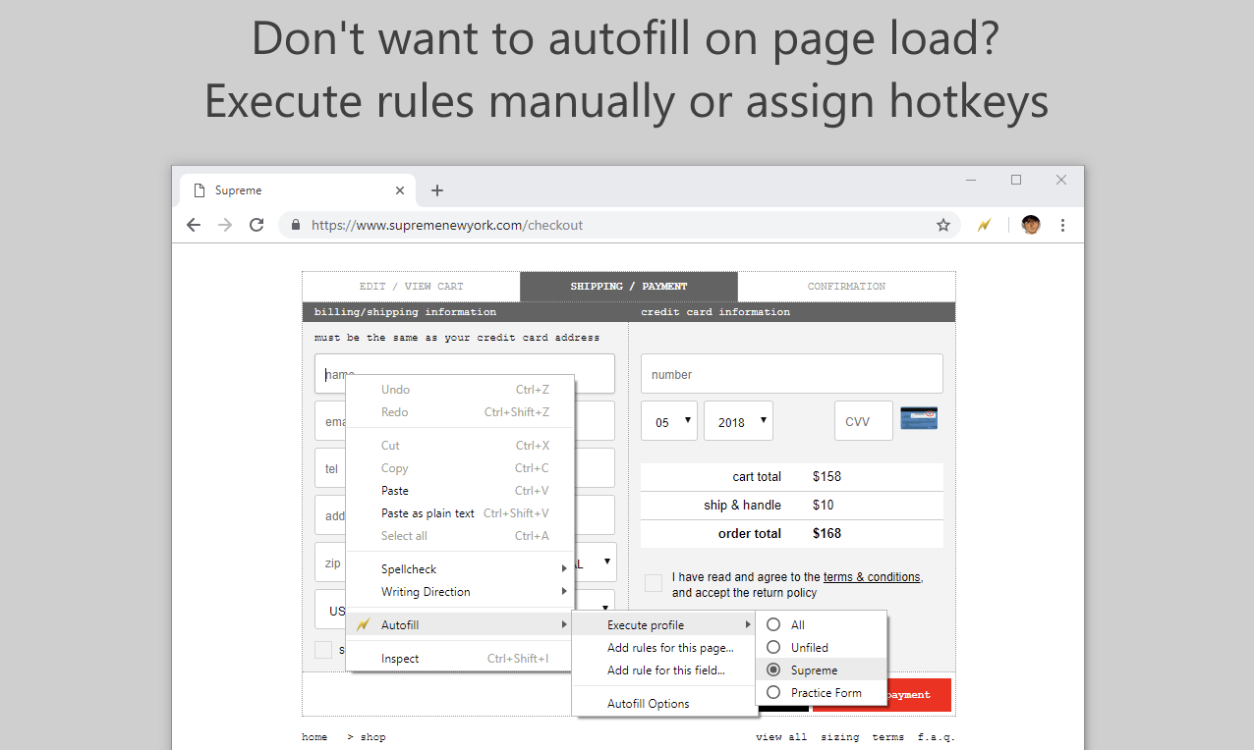Image resolution: width=1254 pixels, height=750 pixels.
Task: Open the expiry month 05 dropdown
Action: [x=669, y=420]
